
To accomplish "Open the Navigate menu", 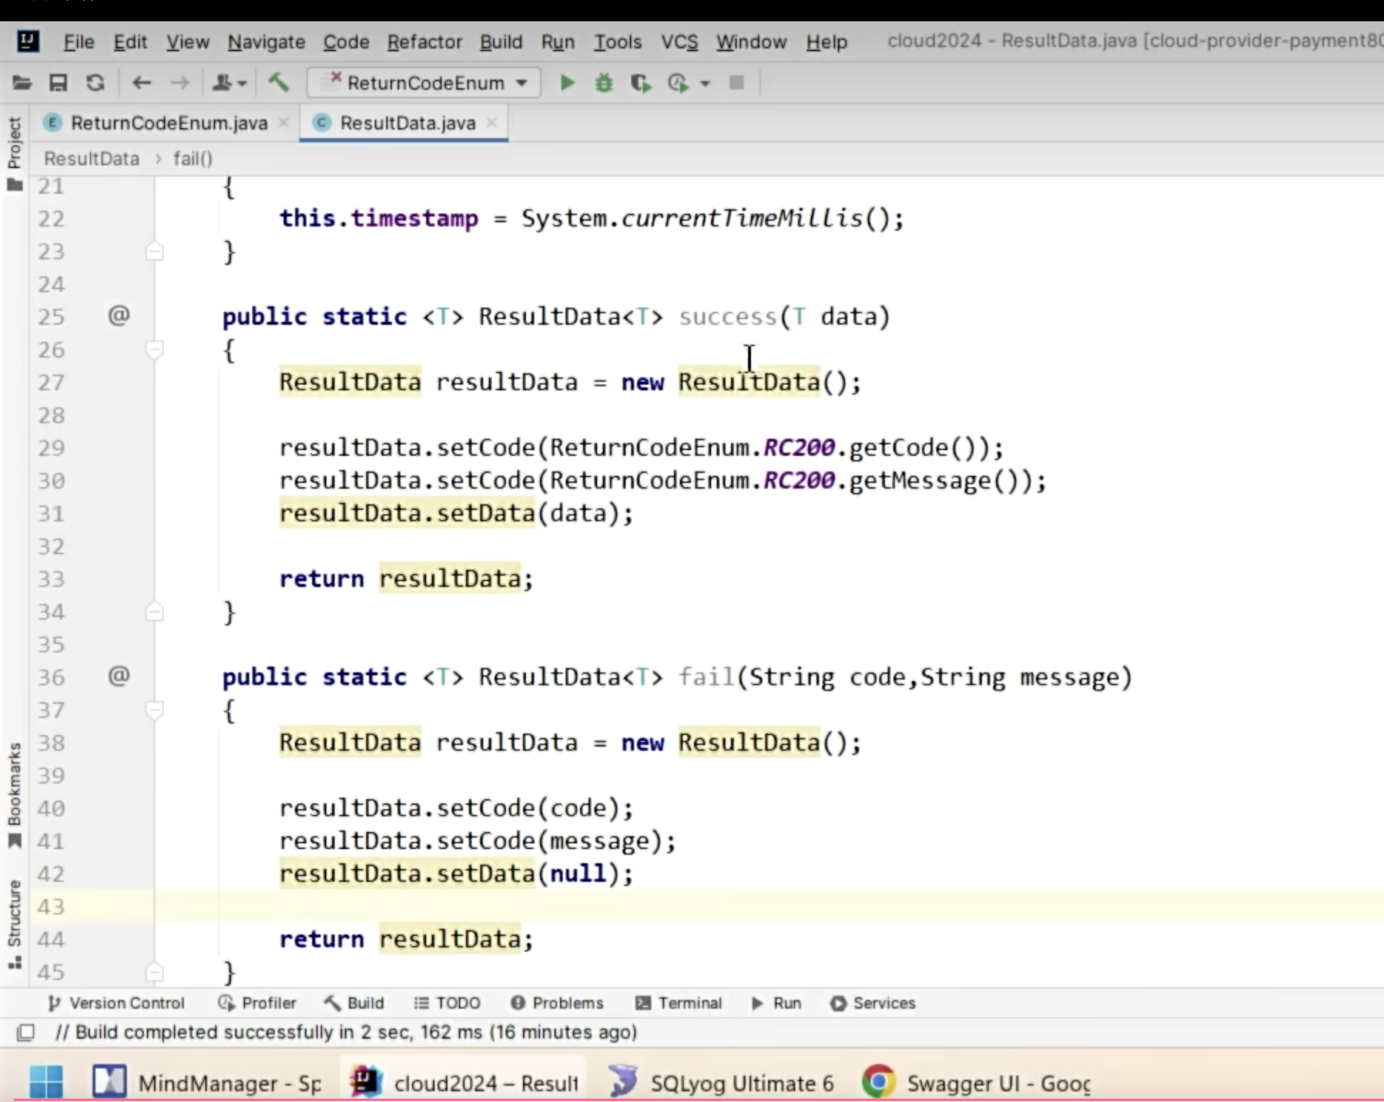I will 266,41.
